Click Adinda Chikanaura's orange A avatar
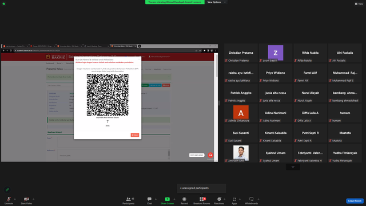 (x=241, y=113)
